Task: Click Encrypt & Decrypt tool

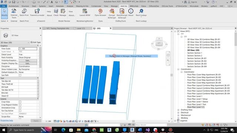Action: point(112,14)
